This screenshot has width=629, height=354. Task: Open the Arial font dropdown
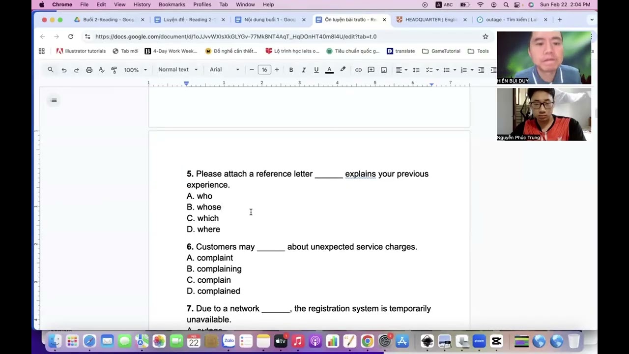[225, 70]
